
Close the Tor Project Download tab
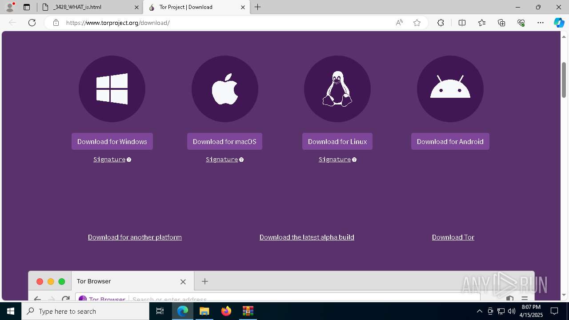(x=243, y=7)
